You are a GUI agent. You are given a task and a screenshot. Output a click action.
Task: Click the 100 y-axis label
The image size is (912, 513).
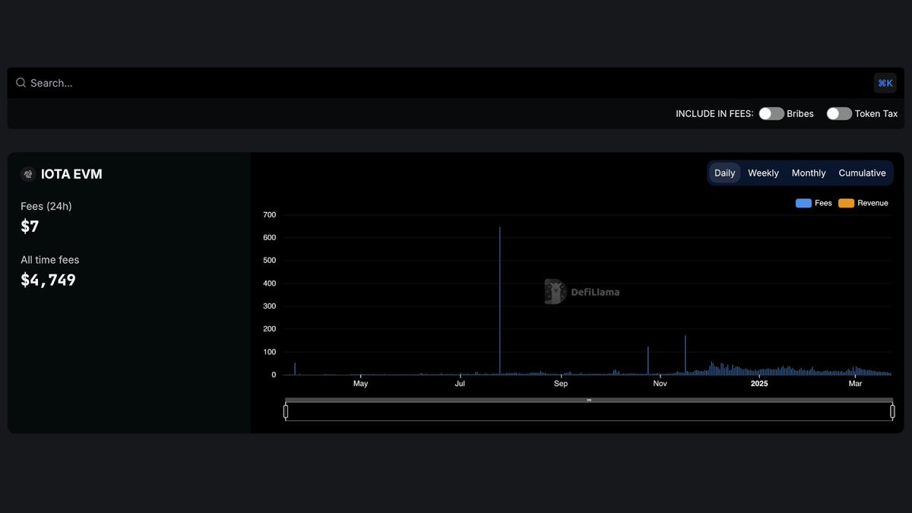coord(269,352)
